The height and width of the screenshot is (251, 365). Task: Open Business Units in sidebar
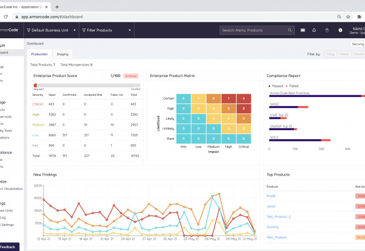coord(6,210)
